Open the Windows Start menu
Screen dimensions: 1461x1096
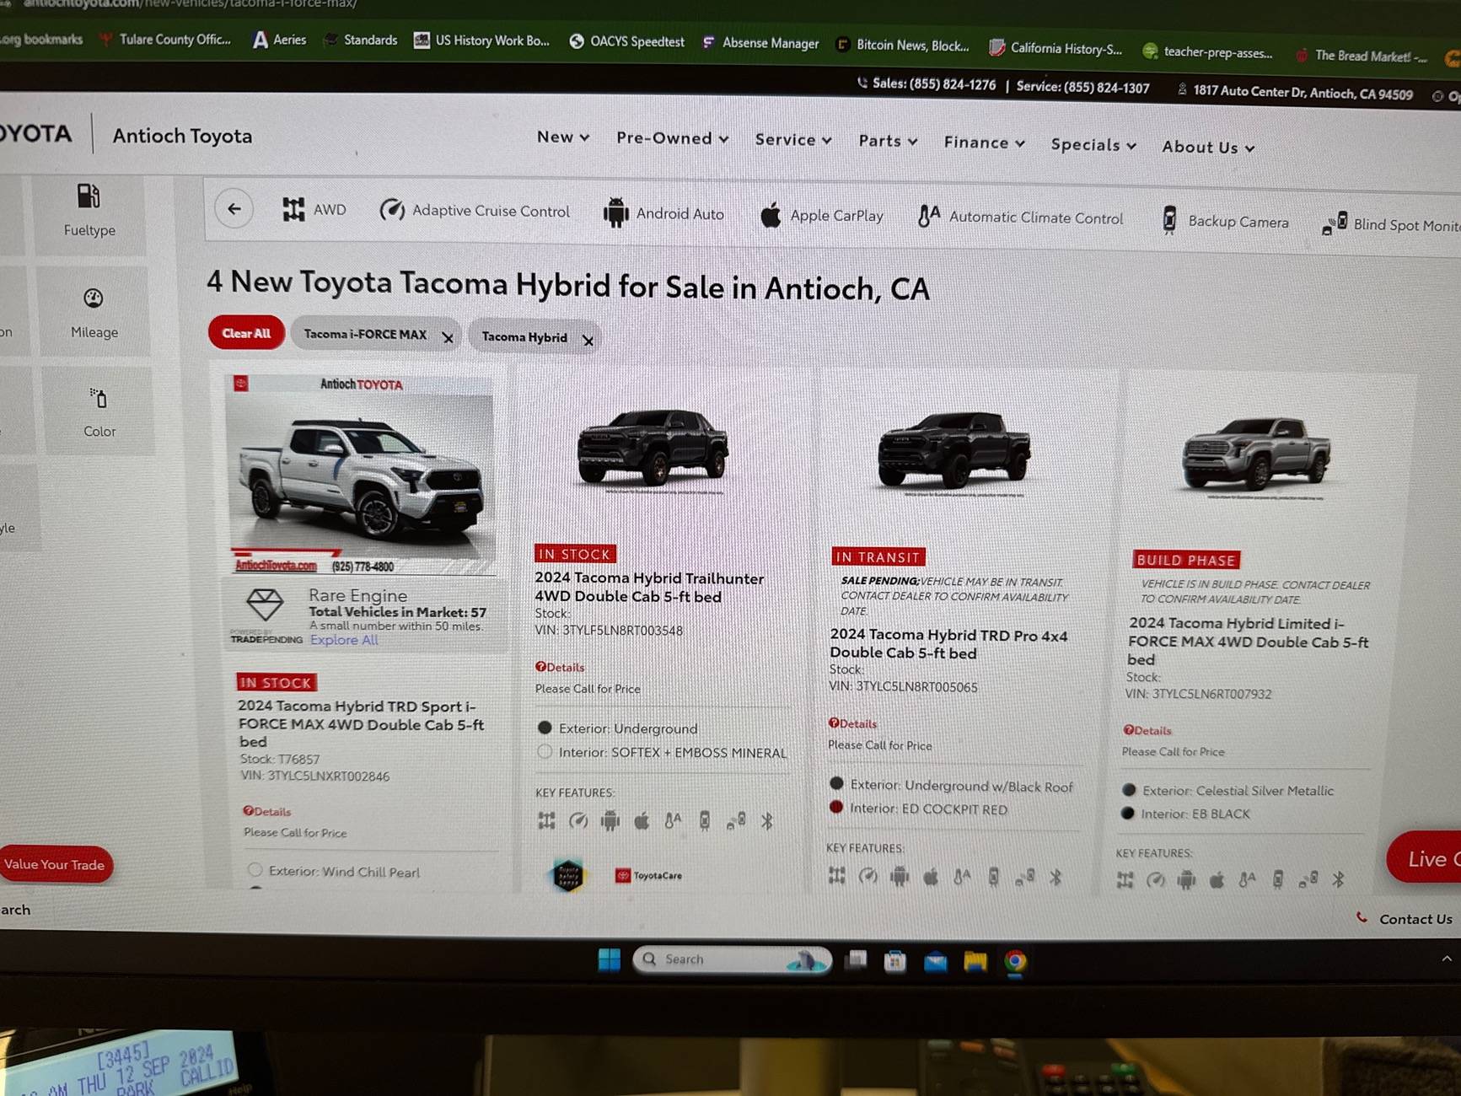[609, 959]
